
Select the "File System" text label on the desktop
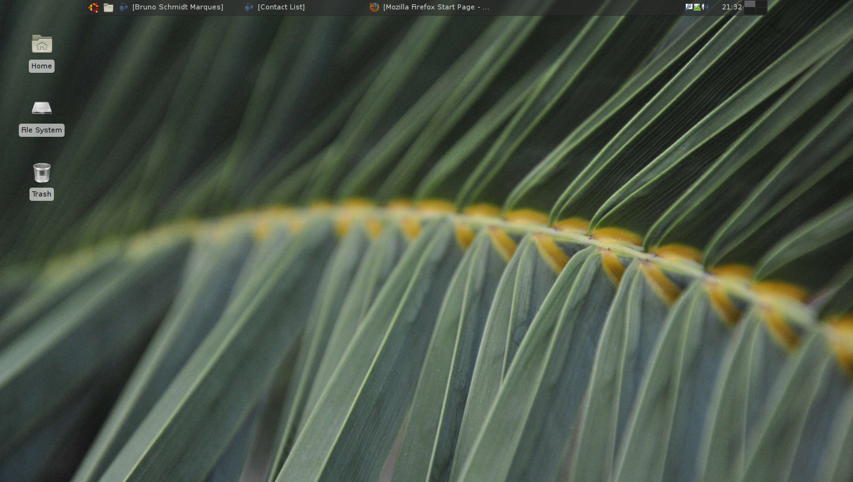point(41,130)
